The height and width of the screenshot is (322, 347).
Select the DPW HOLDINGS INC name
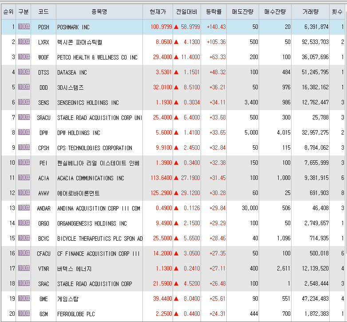[x=79, y=133]
